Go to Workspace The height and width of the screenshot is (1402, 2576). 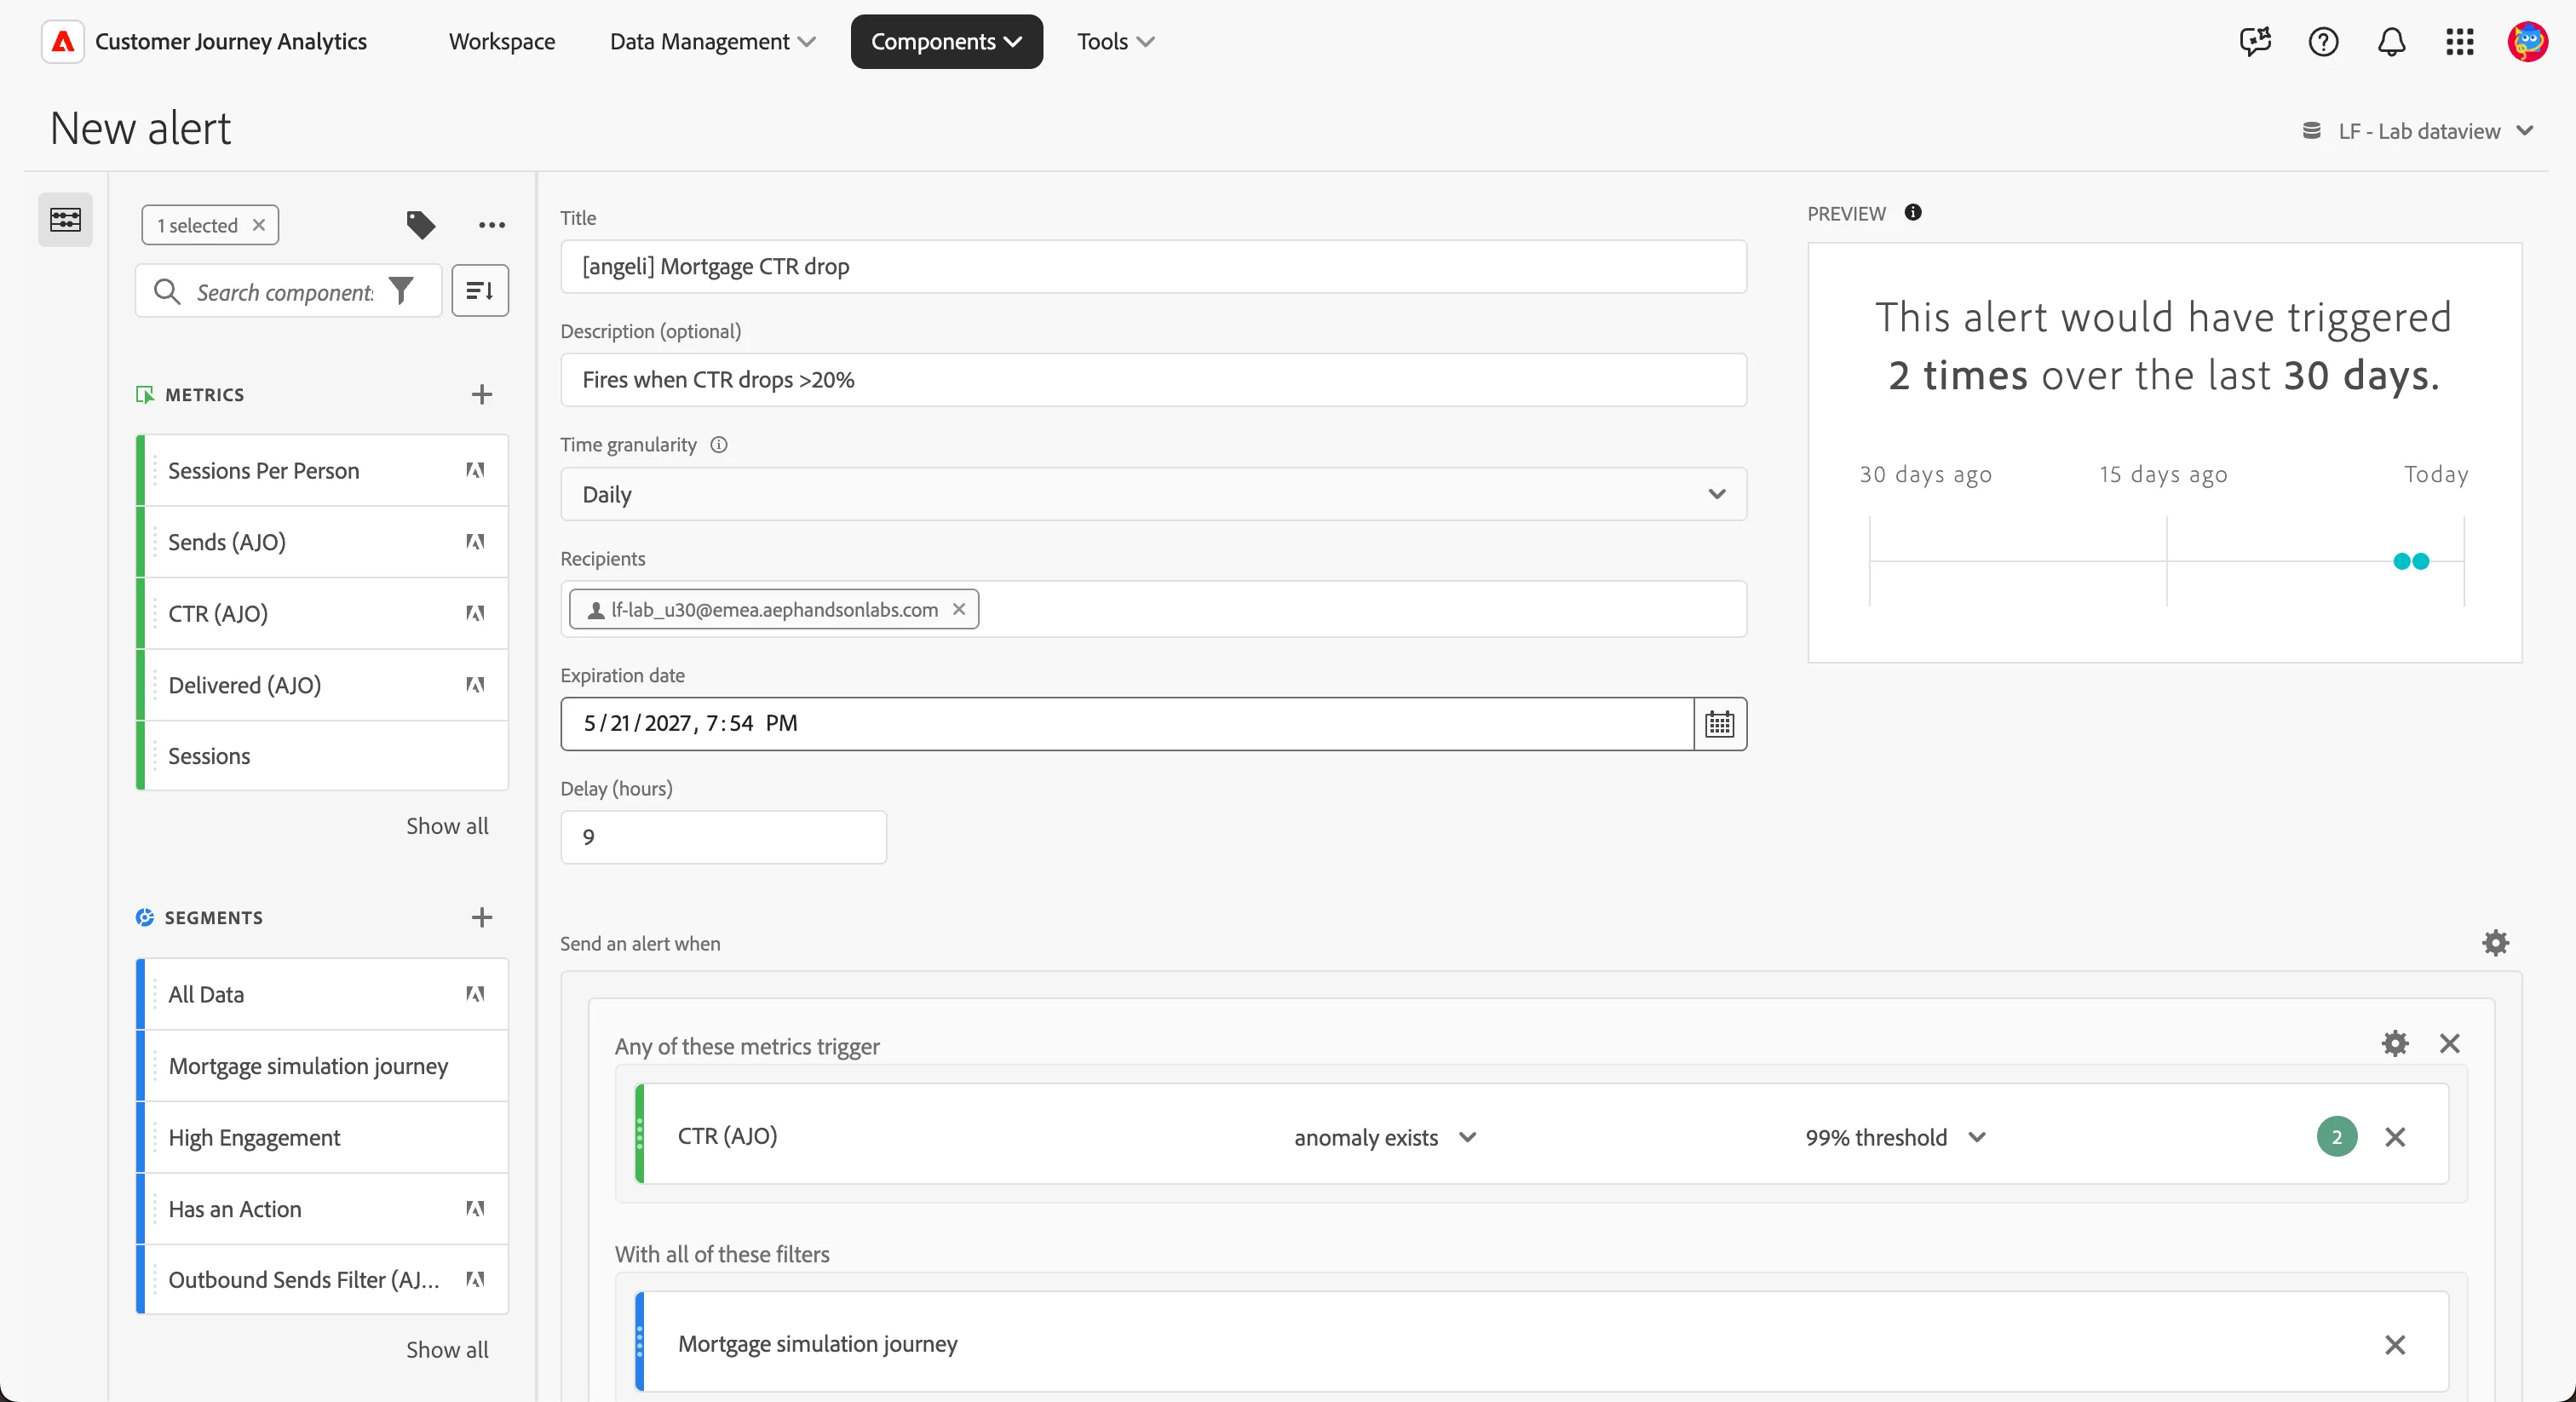[502, 42]
